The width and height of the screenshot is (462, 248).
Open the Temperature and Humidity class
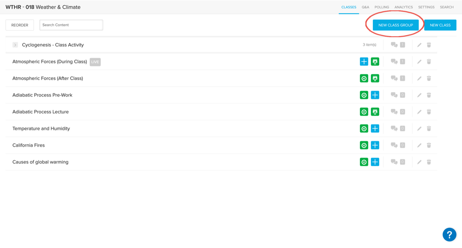point(41,128)
